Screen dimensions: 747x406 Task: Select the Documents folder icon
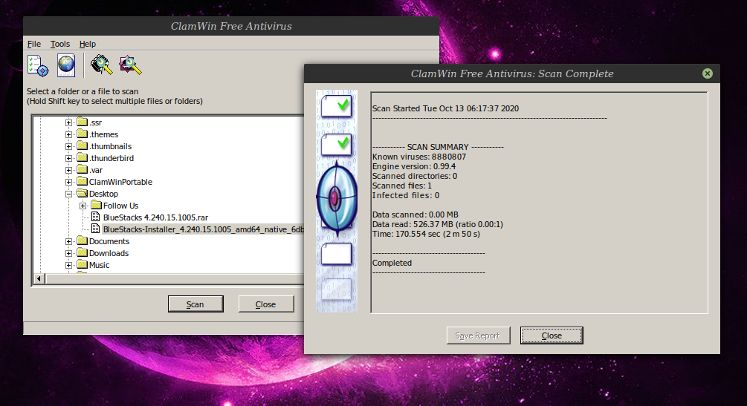82,240
